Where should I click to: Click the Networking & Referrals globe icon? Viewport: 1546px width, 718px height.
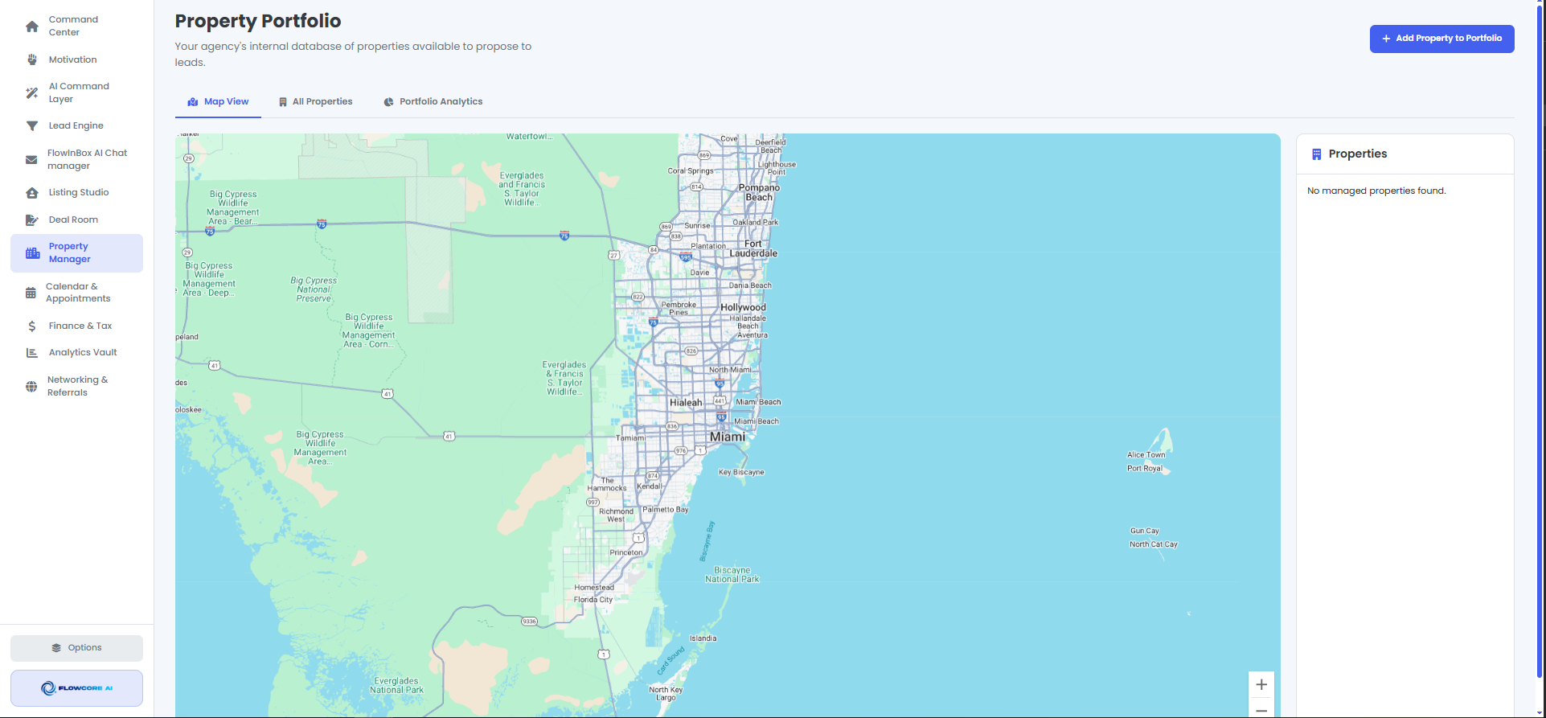pos(31,386)
